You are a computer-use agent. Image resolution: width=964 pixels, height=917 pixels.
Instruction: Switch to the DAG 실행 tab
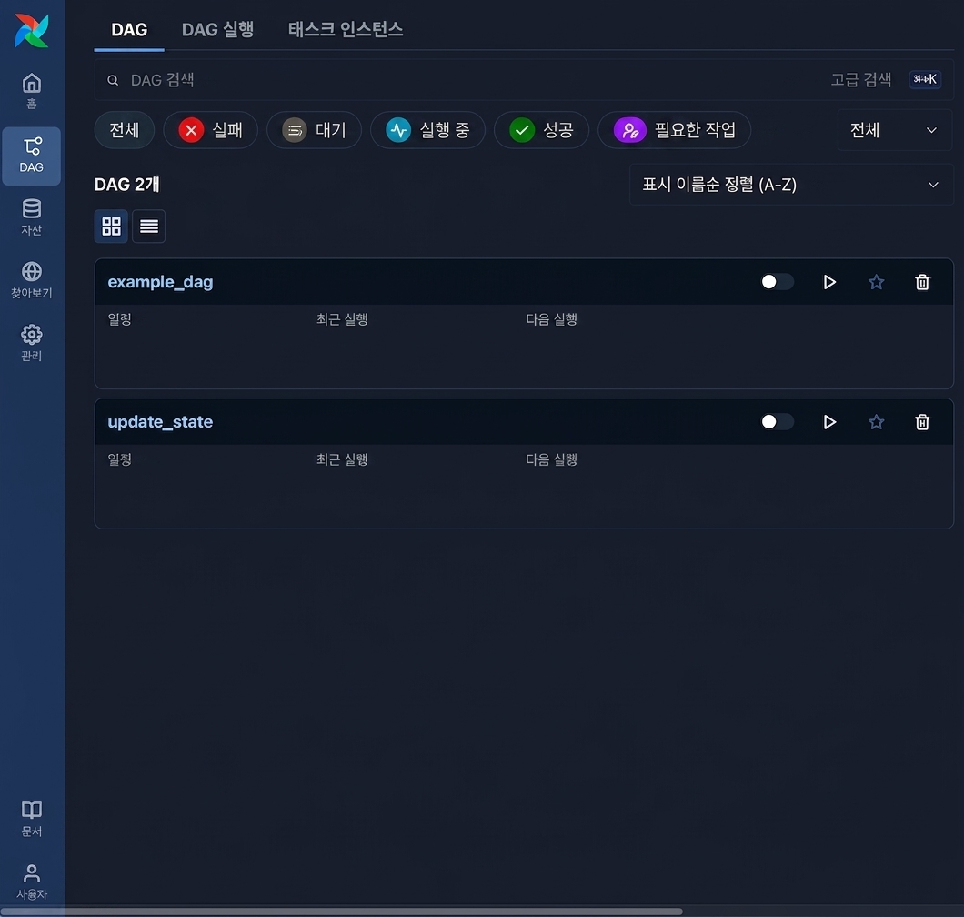[217, 29]
